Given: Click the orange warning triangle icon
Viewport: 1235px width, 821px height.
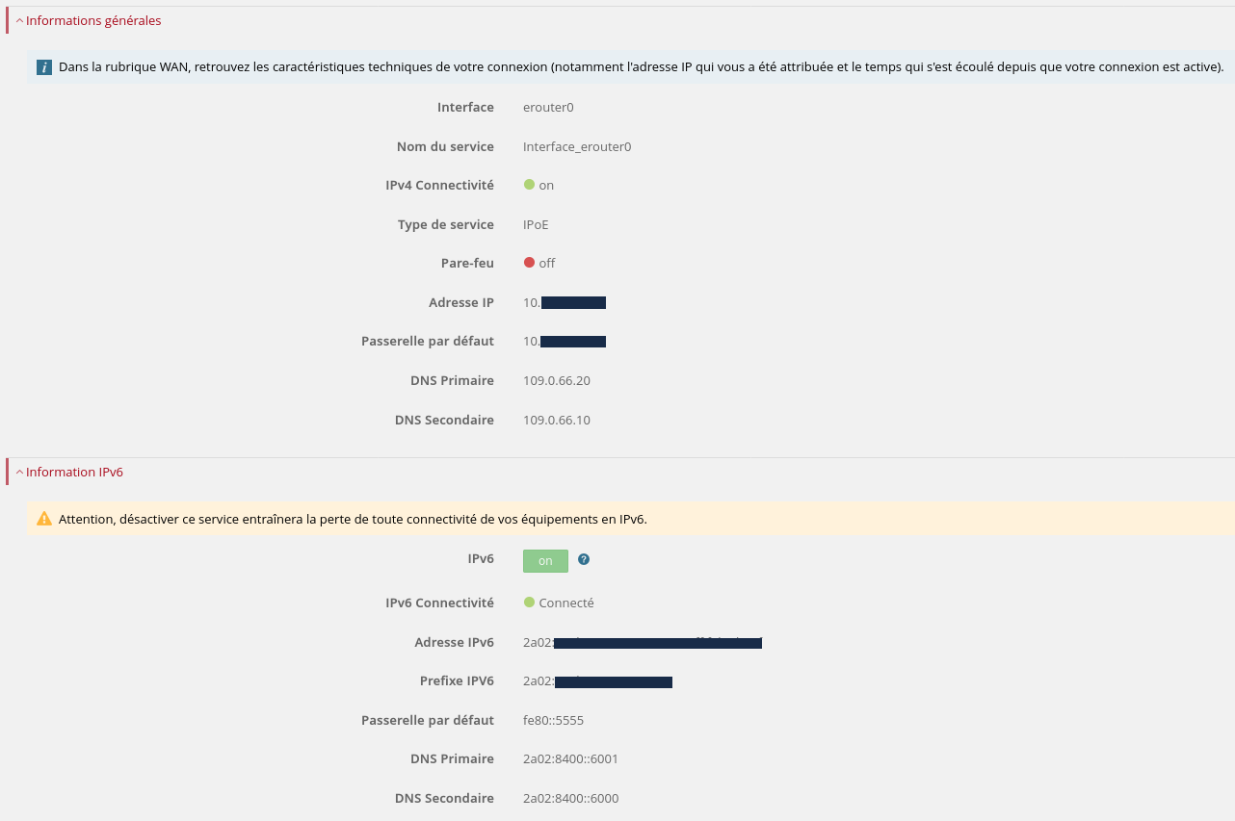Looking at the screenshot, I should coord(44,519).
